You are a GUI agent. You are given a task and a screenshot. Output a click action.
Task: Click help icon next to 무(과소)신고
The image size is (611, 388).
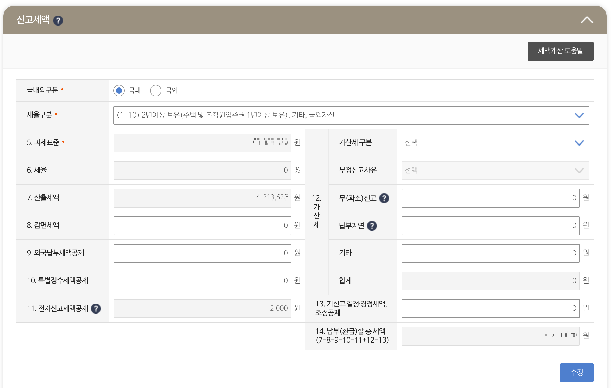384,198
